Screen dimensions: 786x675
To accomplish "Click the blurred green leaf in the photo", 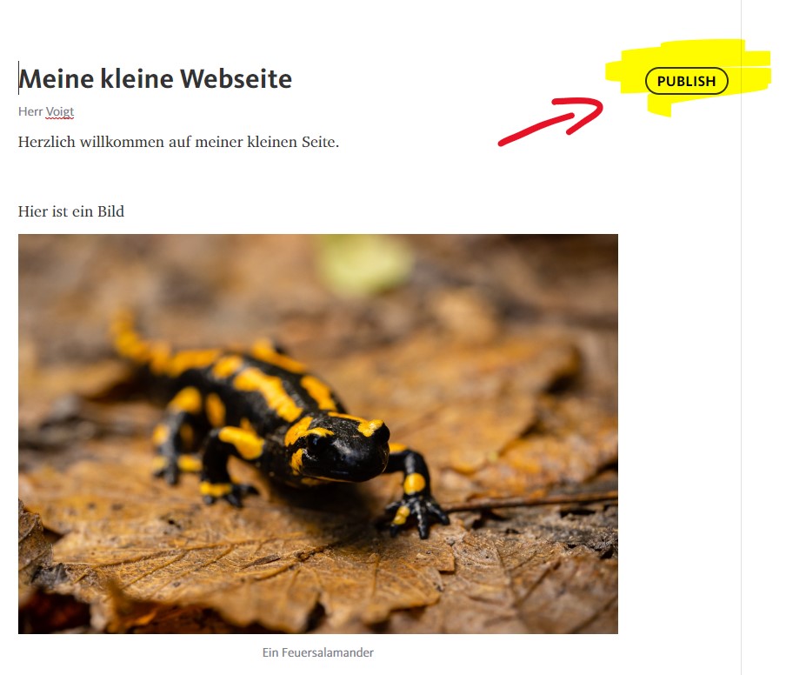I will (x=364, y=264).
